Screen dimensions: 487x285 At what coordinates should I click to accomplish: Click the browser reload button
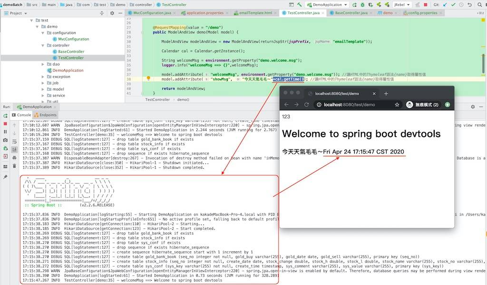(x=307, y=105)
